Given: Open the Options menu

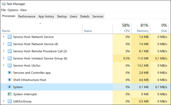Looking at the screenshot, I should pos(13,10).
